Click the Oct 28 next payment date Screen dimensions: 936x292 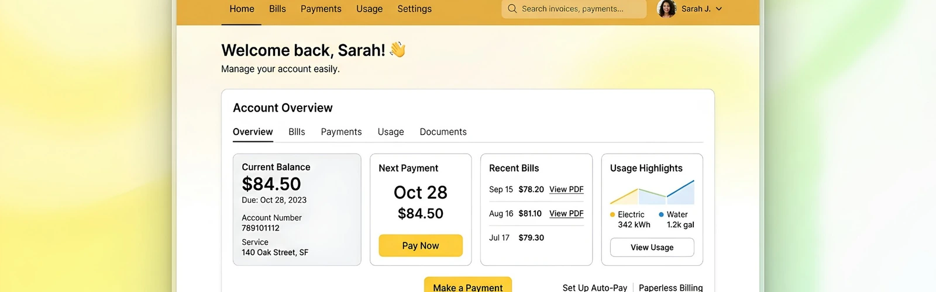pos(421,192)
